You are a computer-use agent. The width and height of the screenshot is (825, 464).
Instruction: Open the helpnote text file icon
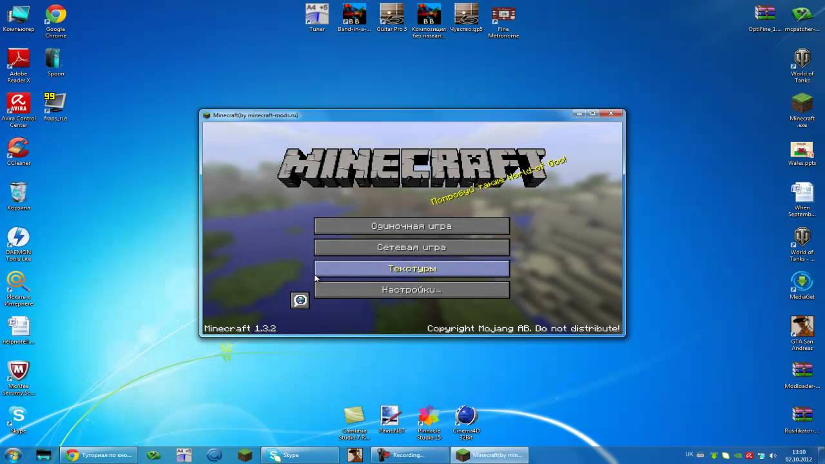pos(19,330)
